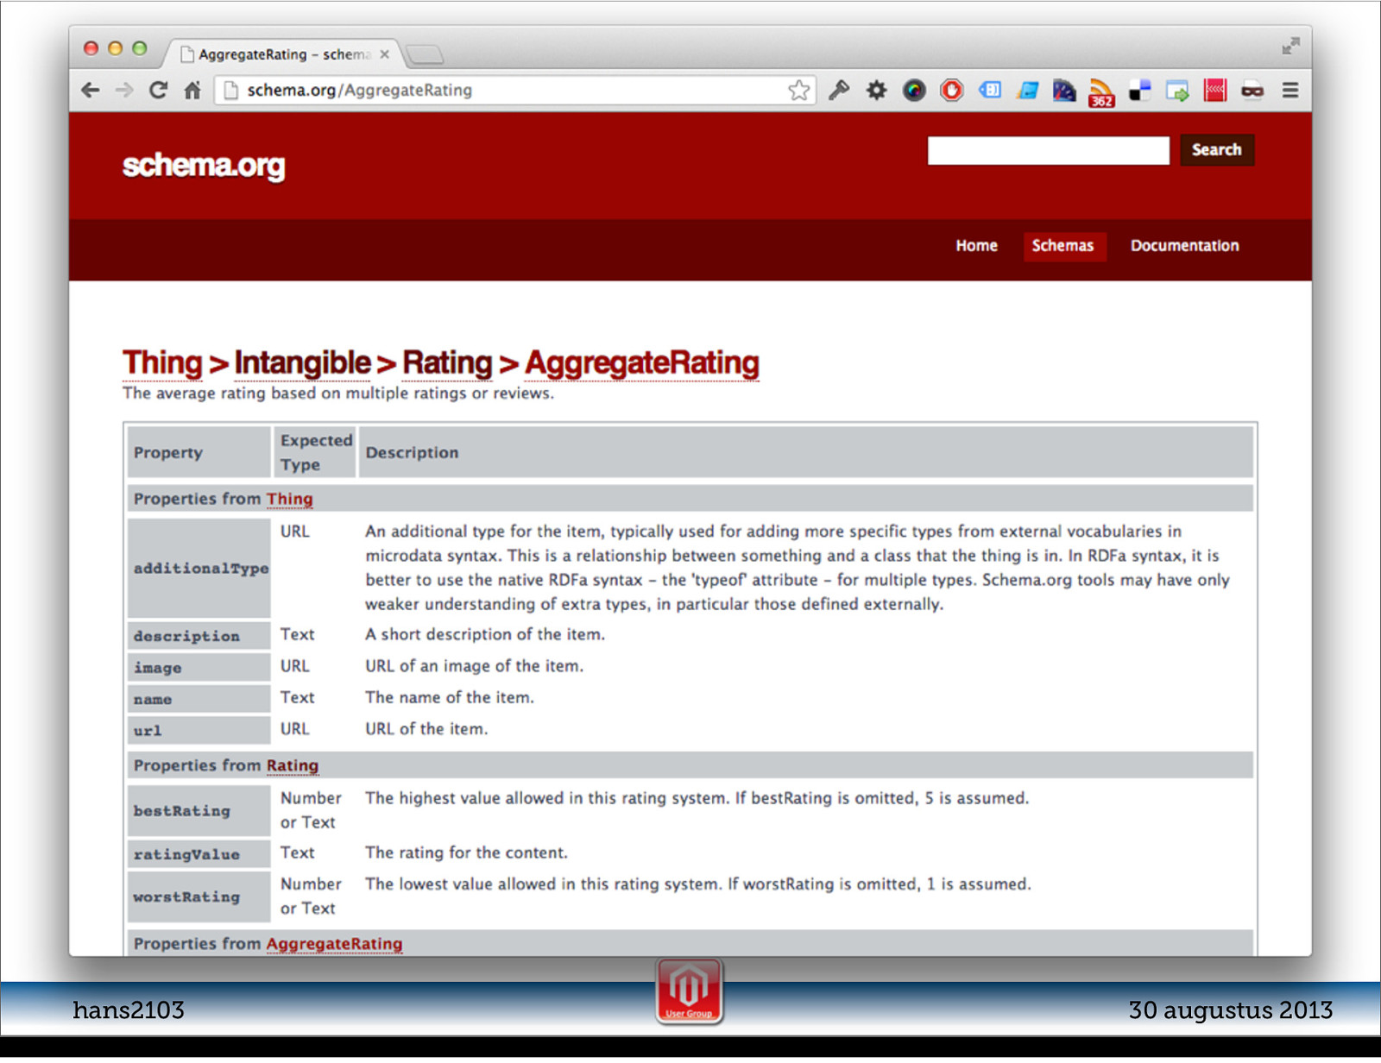
Task: Open the Documentation menu item
Action: 1184,246
